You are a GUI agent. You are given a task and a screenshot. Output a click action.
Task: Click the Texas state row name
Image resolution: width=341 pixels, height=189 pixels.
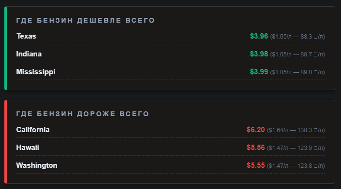click(x=26, y=36)
